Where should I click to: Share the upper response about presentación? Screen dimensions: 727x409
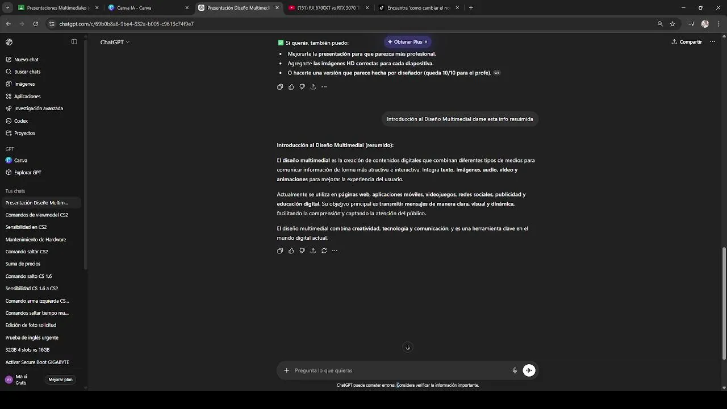[313, 87]
